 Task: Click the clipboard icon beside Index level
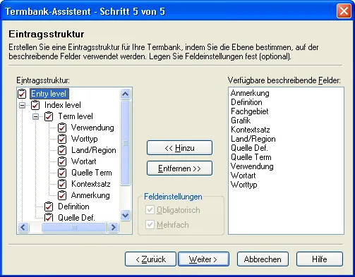[35, 105]
